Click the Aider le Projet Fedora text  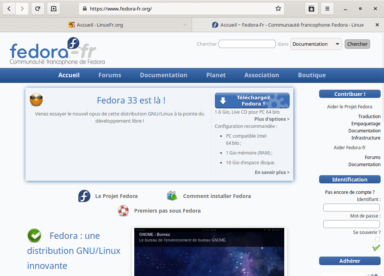click(350, 107)
